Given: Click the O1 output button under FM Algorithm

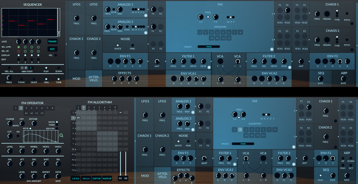Looking at the screenshot, I should pyautogui.click(x=120, y=179).
